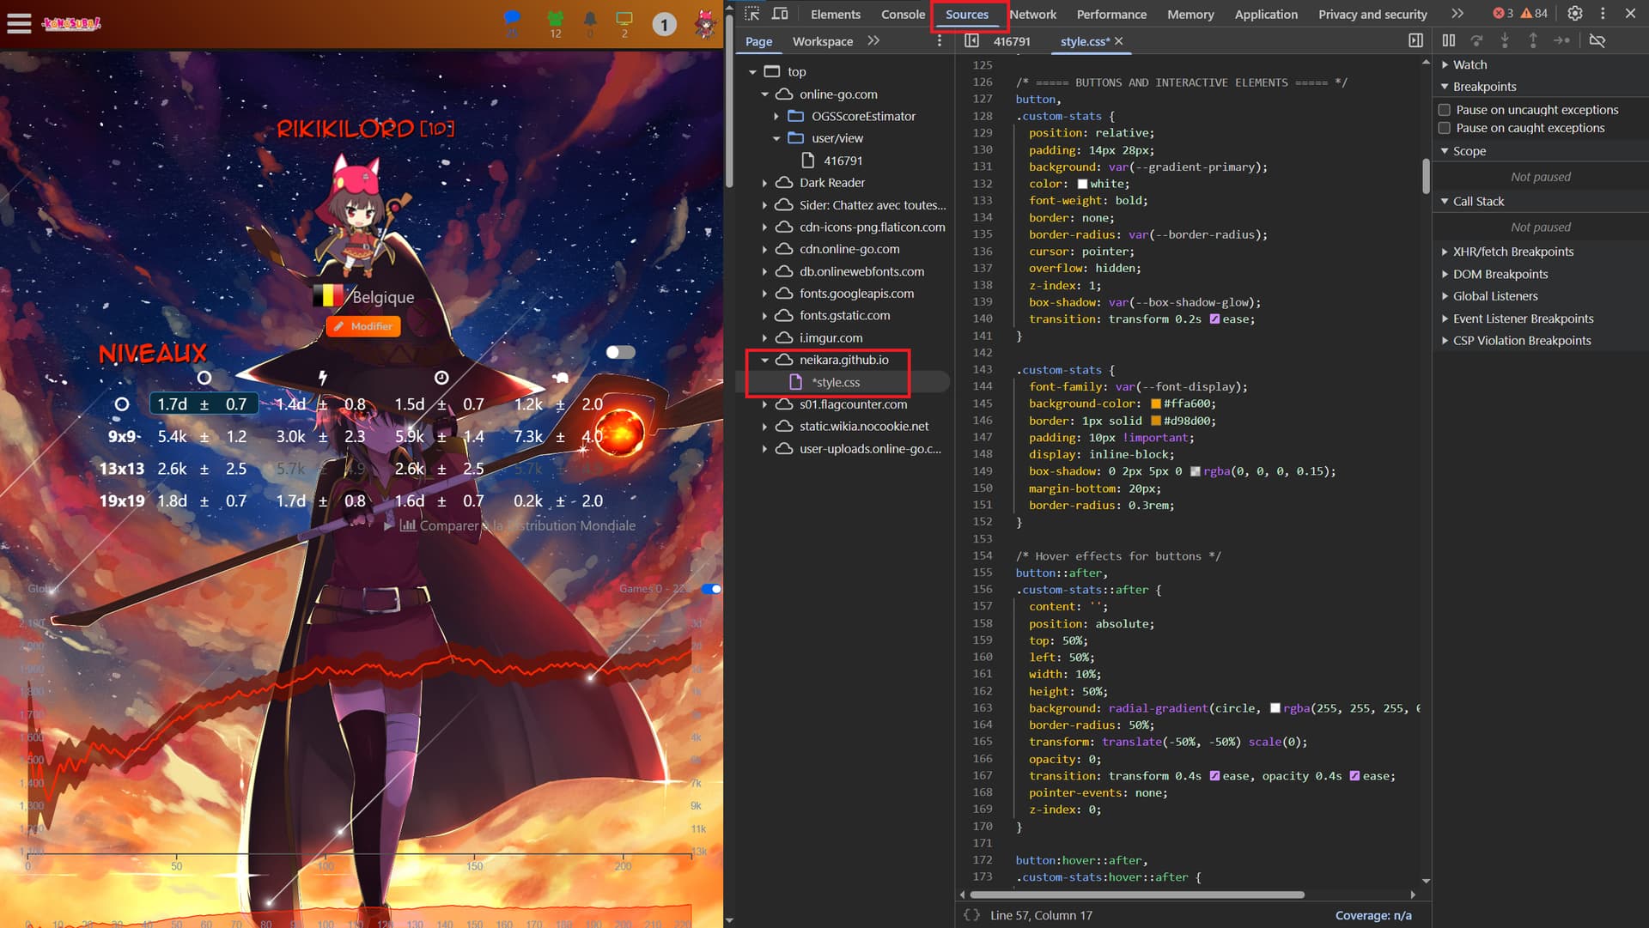Open the Workspace tab
The height and width of the screenshot is (928, 1649).
pyautogui.click(x=822, y=41)
